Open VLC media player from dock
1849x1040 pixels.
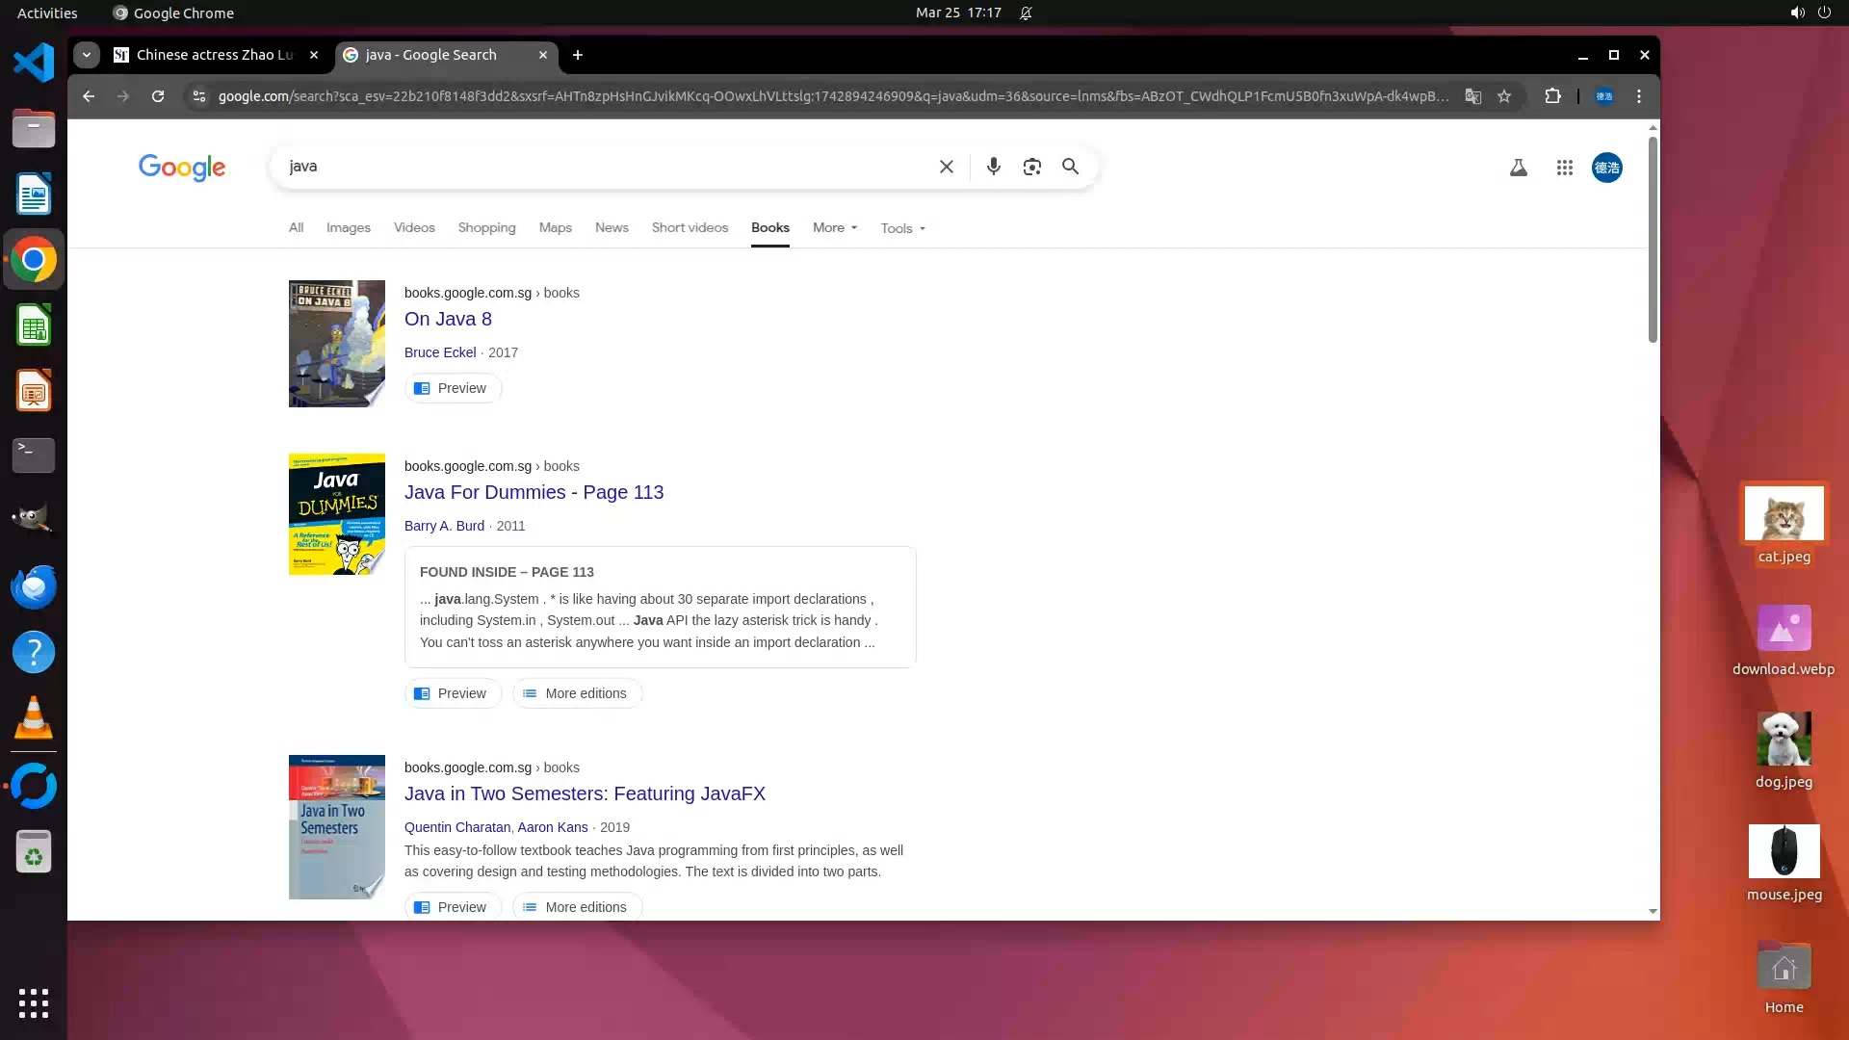pyautogui.click(x=33, y=718)
